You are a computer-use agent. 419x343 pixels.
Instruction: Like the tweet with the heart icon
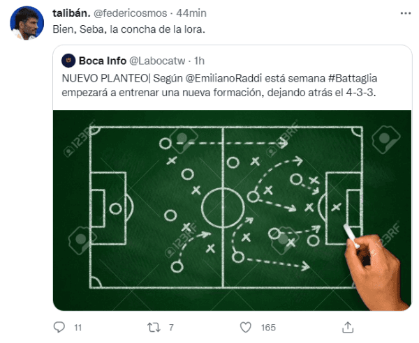click(x=246, y=326)
